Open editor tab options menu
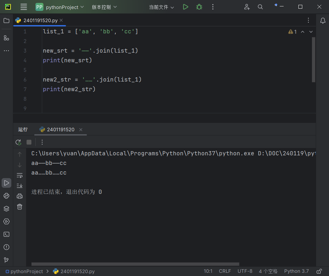This screenshot has width=329, height=276. point(308,20)
